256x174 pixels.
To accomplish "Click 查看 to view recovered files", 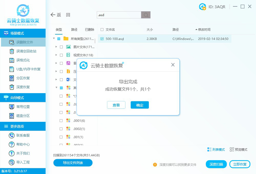I will pyautogui.click(x=116, y=105).
